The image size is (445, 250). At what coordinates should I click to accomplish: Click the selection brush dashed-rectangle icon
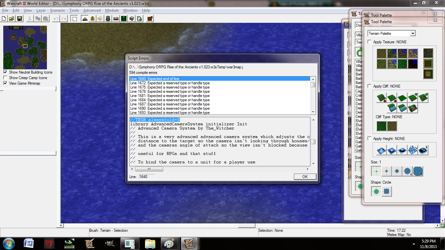click(75, 19)
